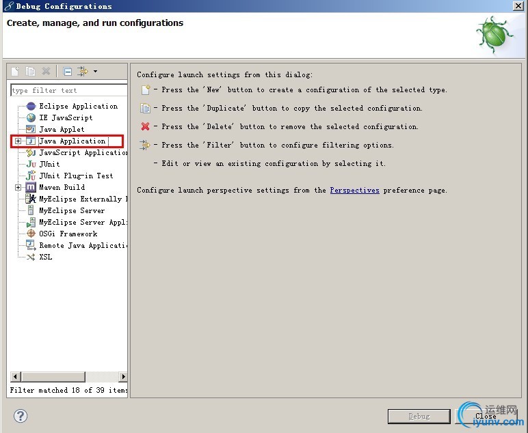
Task: Select 'MyEclipse Server' label in tree
Action: point(72,210)
